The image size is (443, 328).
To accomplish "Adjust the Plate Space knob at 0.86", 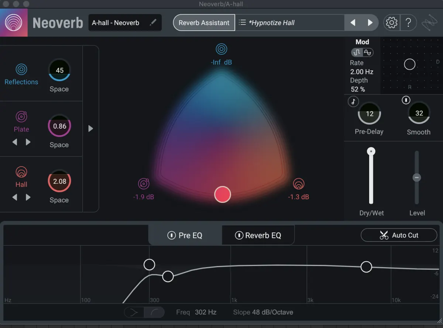I will (59, 126).
